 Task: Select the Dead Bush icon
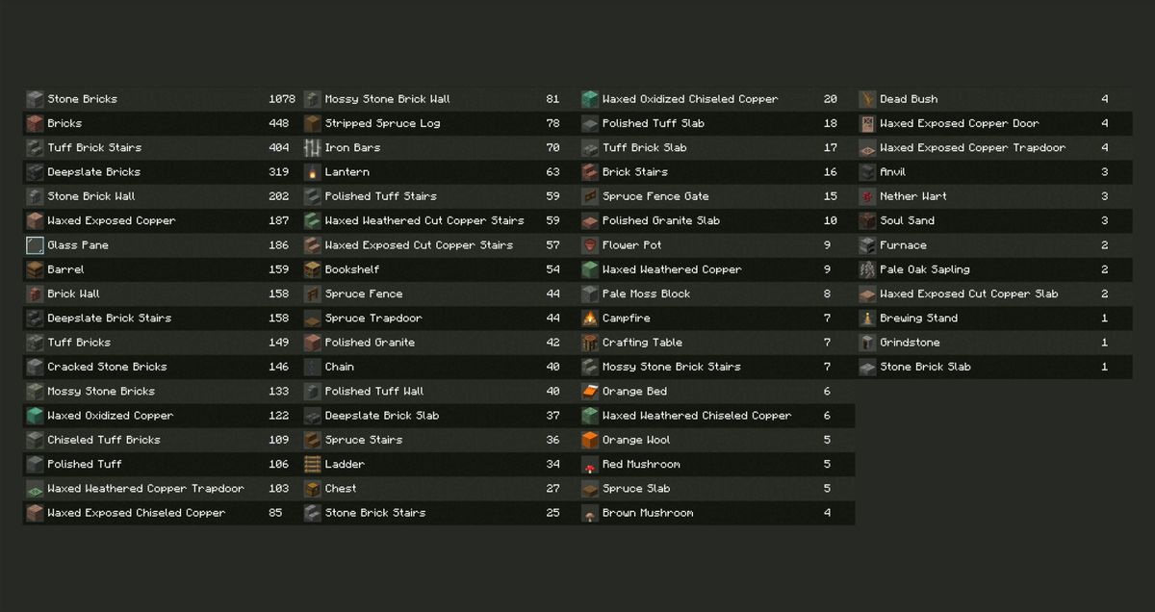pos(867,99)
